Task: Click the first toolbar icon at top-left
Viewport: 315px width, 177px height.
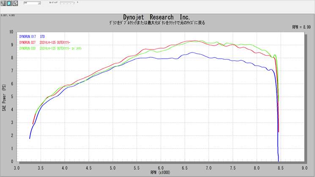Action: (x=4, y=3)
